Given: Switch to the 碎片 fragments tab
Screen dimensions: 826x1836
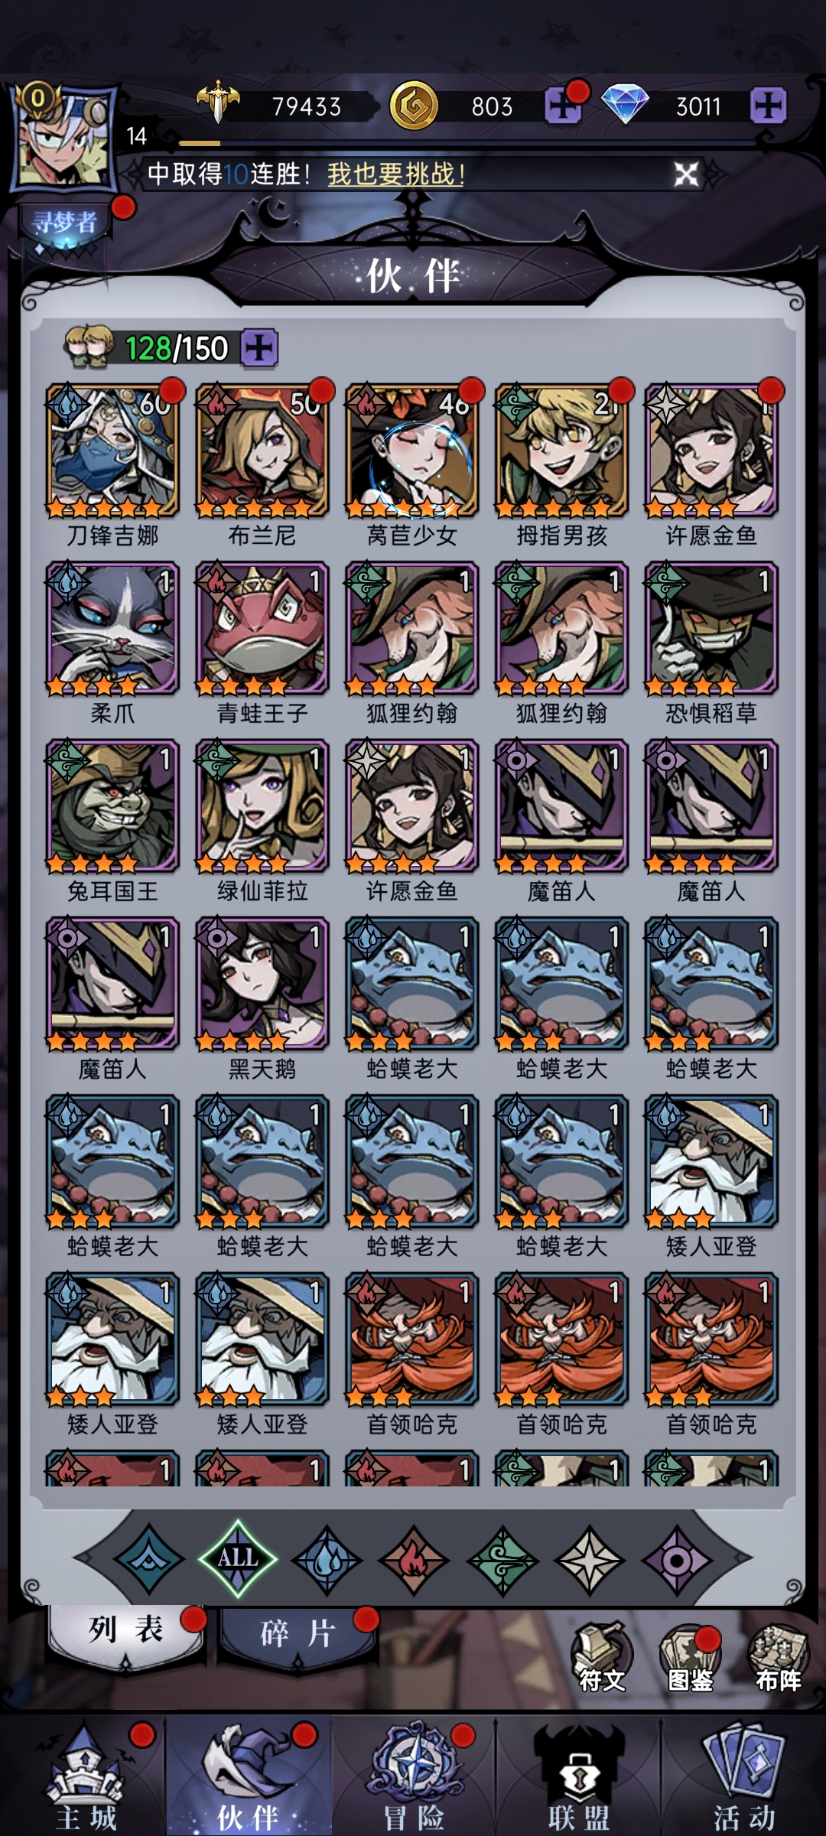Looking at the screenshot, I should (x=298, y=1633).
